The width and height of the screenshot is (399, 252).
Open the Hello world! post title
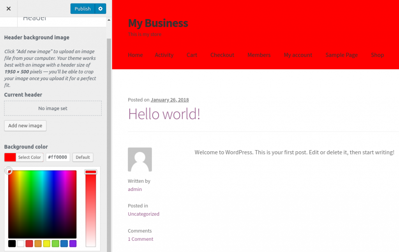164,114
